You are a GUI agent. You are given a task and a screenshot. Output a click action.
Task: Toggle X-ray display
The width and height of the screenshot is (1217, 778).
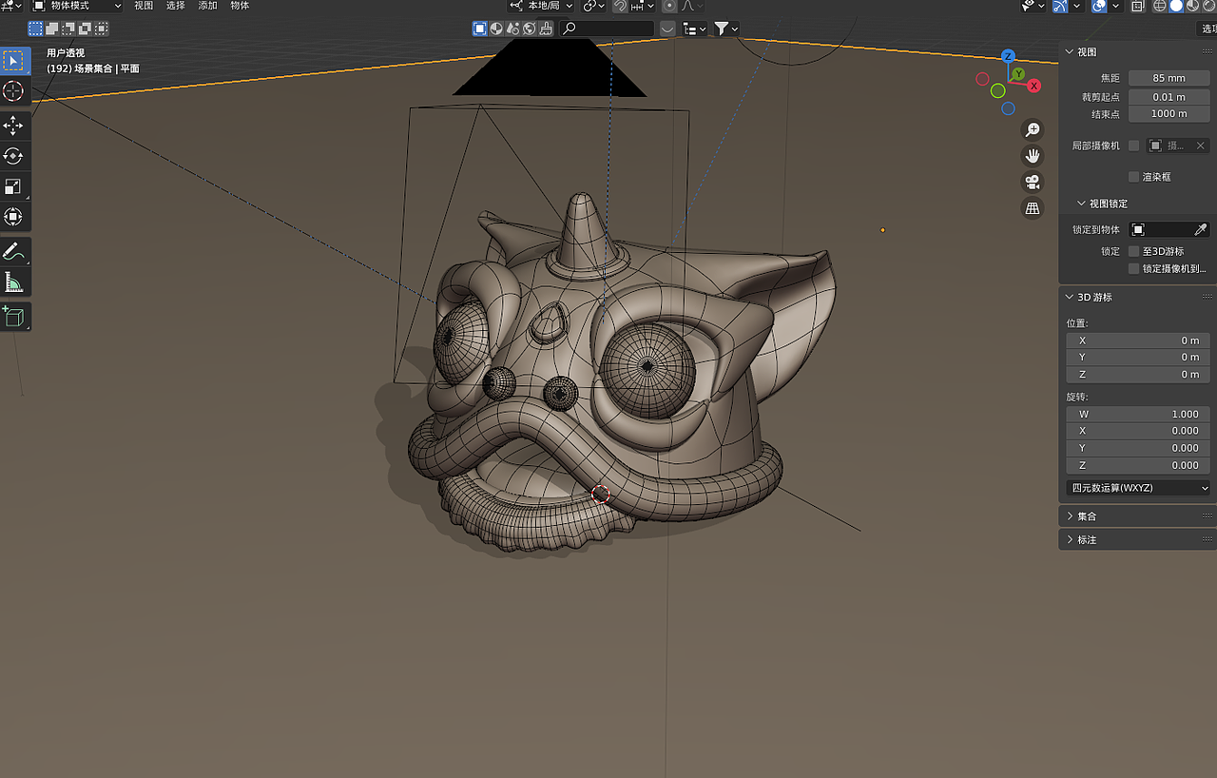1138,6
